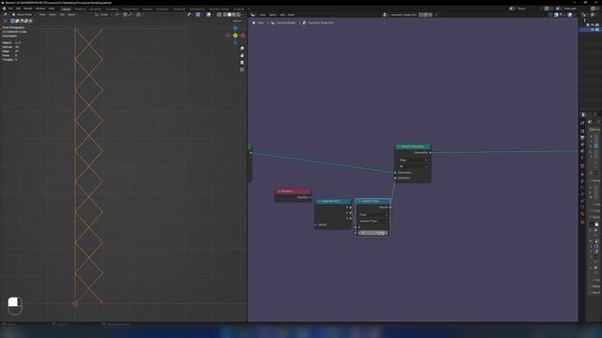Click the red X axis gizmo ball

pos(243,36)
